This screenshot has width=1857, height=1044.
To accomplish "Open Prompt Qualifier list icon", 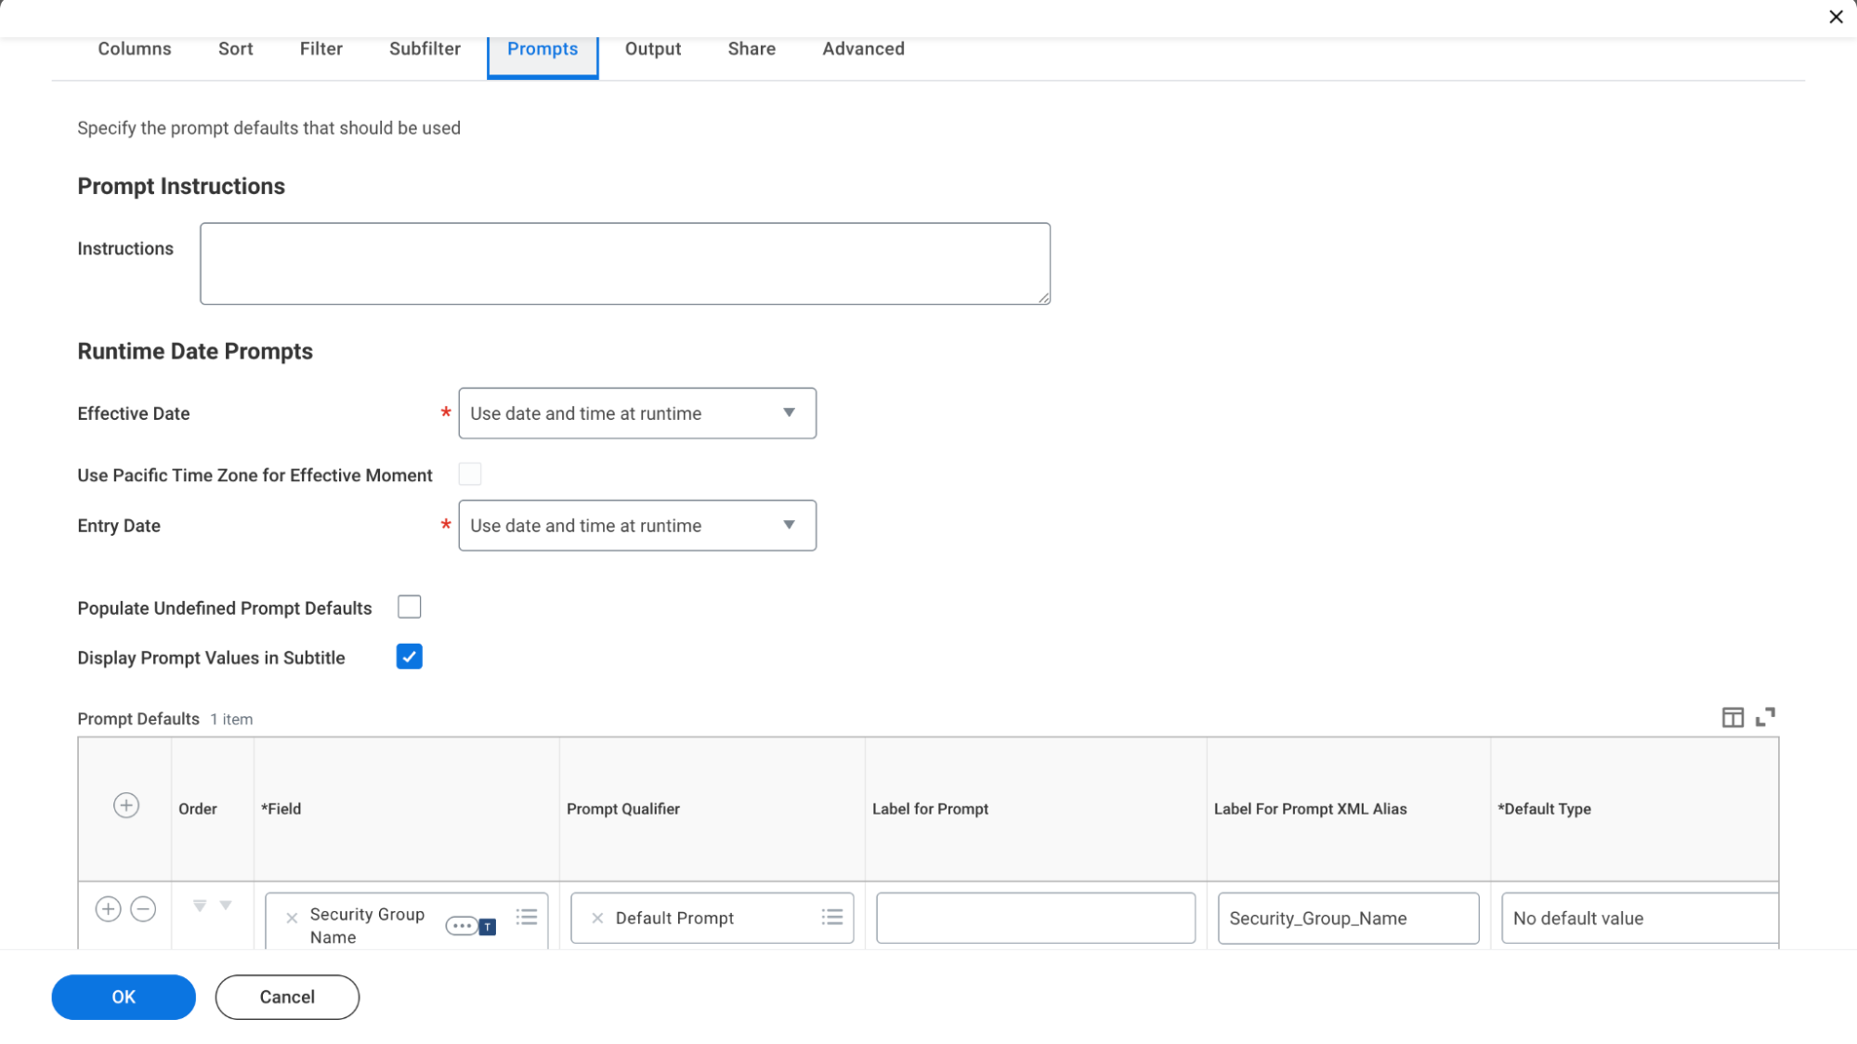I will [x=832, y=918].
